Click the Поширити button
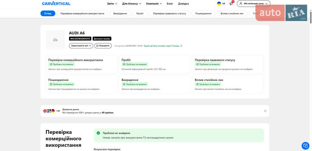The height and width of the screenshot is (151, 312). pos(103,46)
